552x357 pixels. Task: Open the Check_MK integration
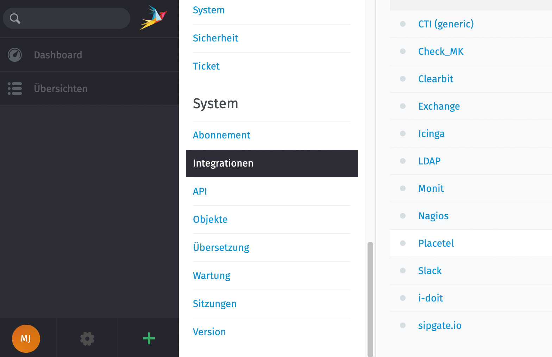point(441,51)
